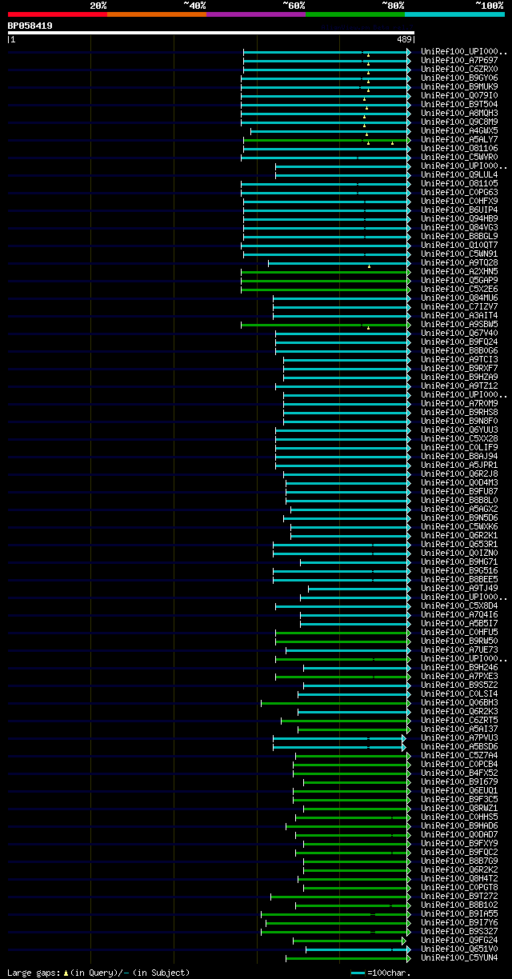Select hit label UniRef100_C5Z7A4

459,756
